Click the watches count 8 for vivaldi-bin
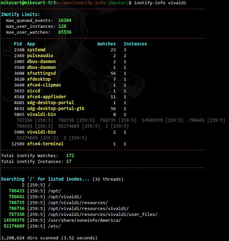Viewport: 229px width, 241px height. pyautogui.click(x=114, y=115)
